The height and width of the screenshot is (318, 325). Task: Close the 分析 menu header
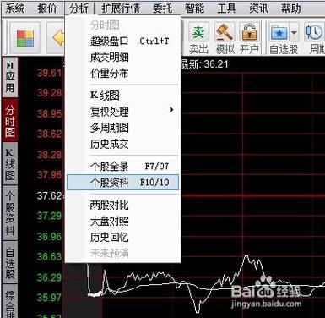[79, 8]
